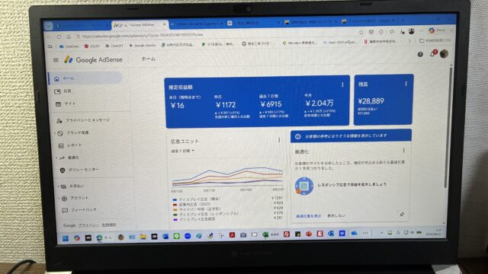Pin the 最適化 card with the pin icon
The width and height of the screenshot is (488, 274).
click(x=402, y=214)
